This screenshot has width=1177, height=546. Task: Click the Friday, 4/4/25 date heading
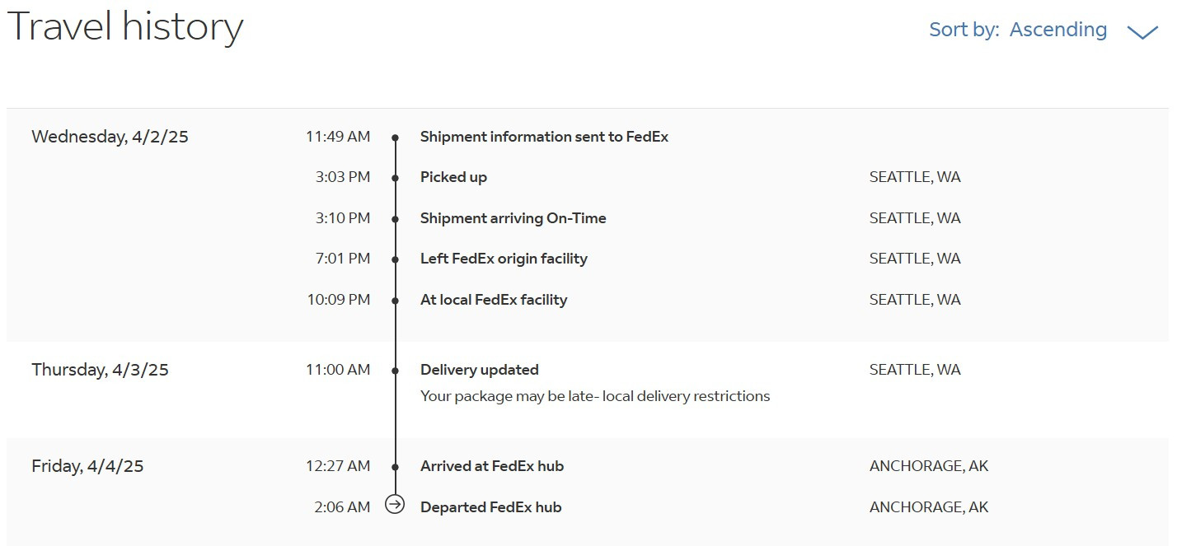tap(87, 466)
